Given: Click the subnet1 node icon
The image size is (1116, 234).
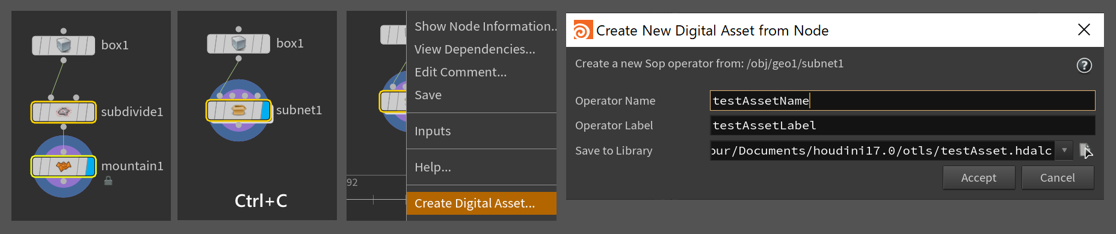Looking at the screenshot, I should click(239, 110).
